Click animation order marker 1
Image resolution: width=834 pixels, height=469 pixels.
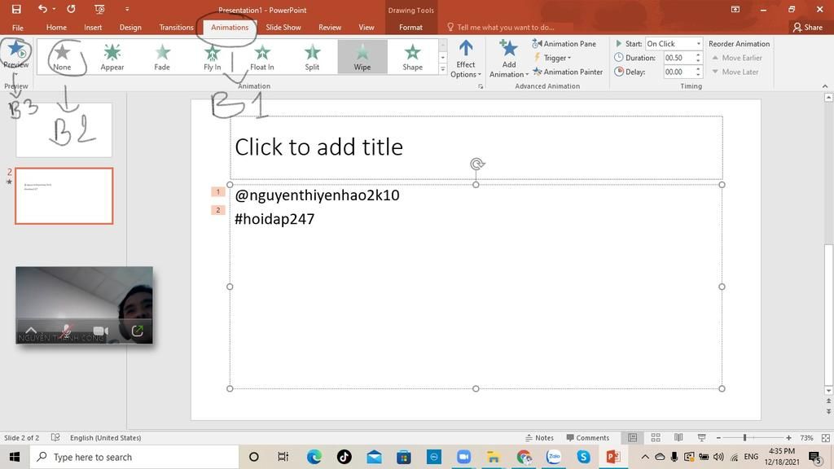point(217,191)
